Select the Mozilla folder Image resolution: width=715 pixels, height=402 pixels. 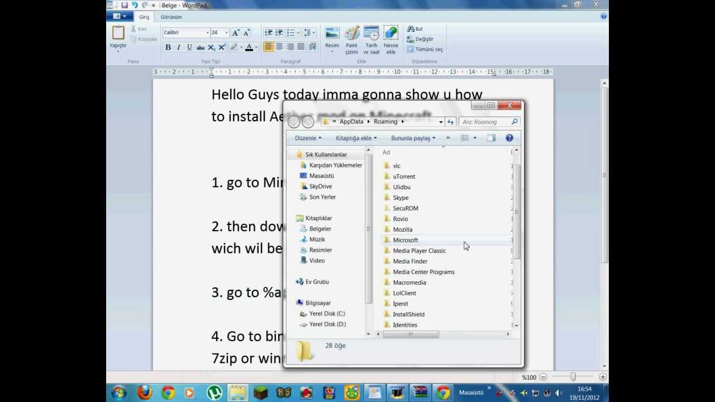pos(402,229)
